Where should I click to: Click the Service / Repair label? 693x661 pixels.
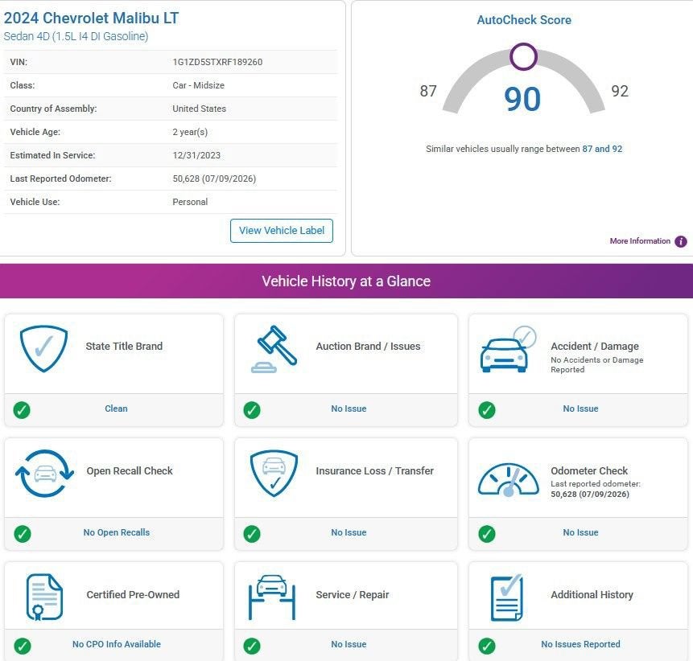353,595
